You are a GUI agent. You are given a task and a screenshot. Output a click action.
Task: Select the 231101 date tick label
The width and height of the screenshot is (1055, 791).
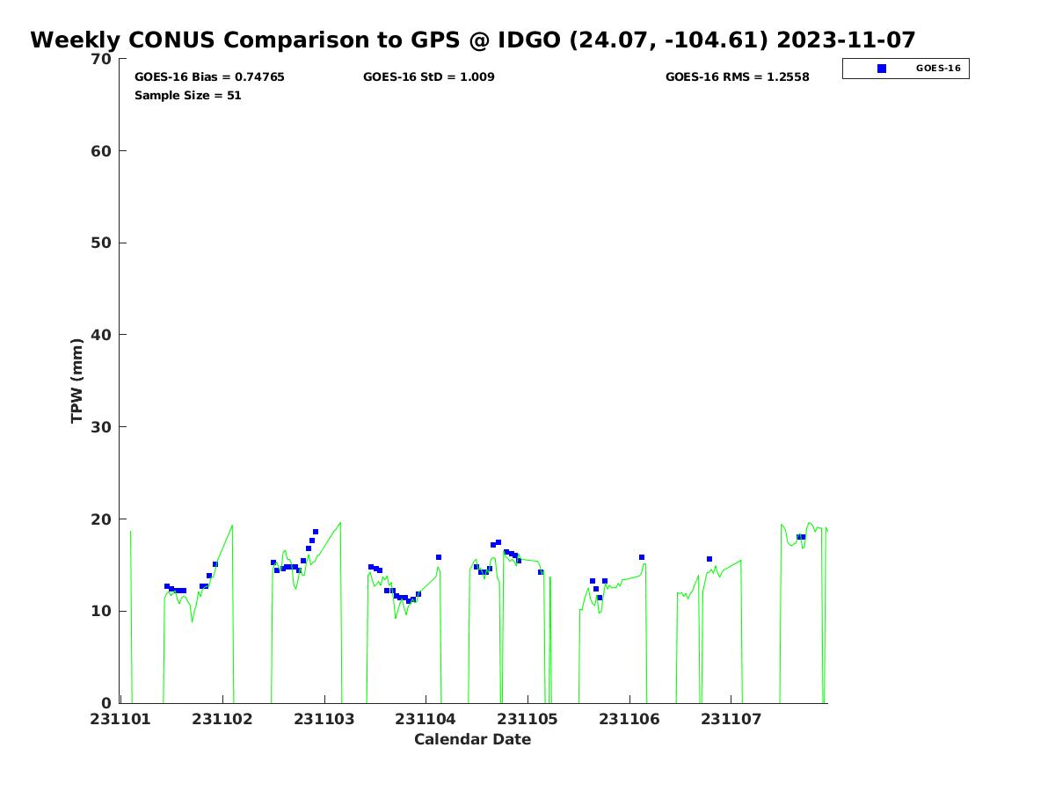[x=120, y=720]
